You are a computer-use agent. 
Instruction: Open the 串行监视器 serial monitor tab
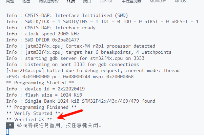coord(131,1)
